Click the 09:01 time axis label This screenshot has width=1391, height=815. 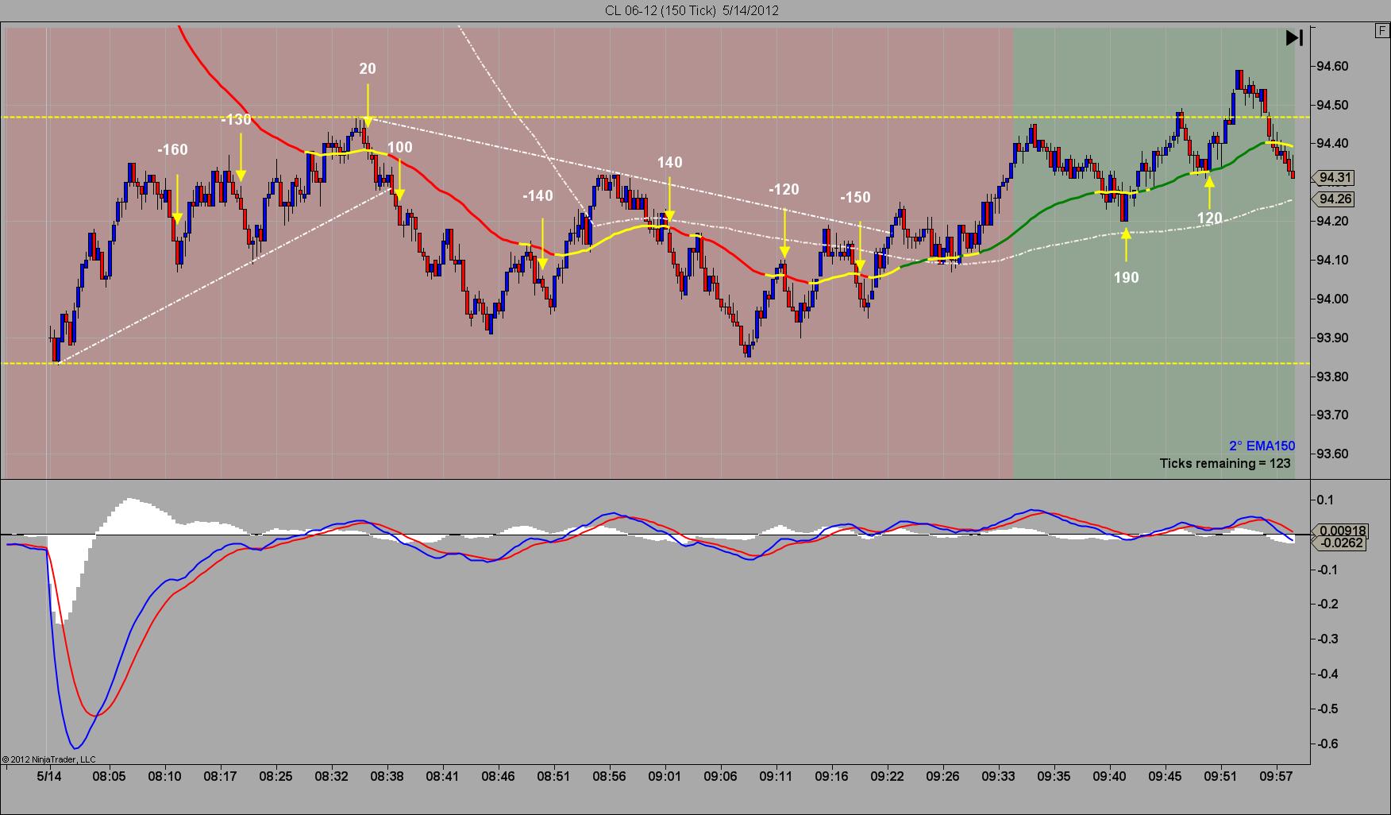(665, 776)
